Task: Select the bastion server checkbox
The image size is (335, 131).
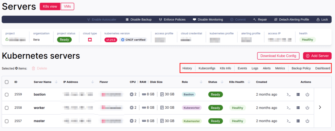Action: tap(7, 94)
